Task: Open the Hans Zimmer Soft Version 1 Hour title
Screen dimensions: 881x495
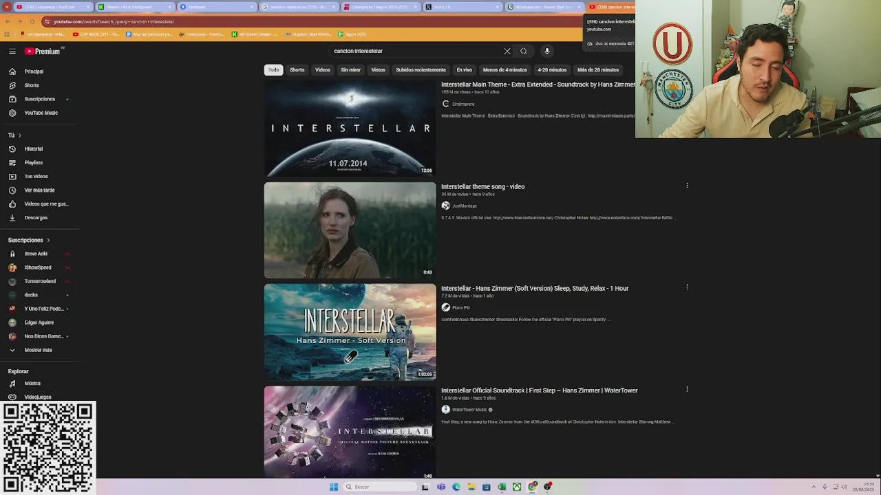Action: (535, 288)
